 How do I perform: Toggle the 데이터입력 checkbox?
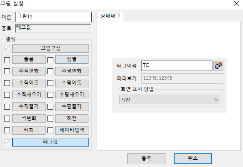[50, 130]
